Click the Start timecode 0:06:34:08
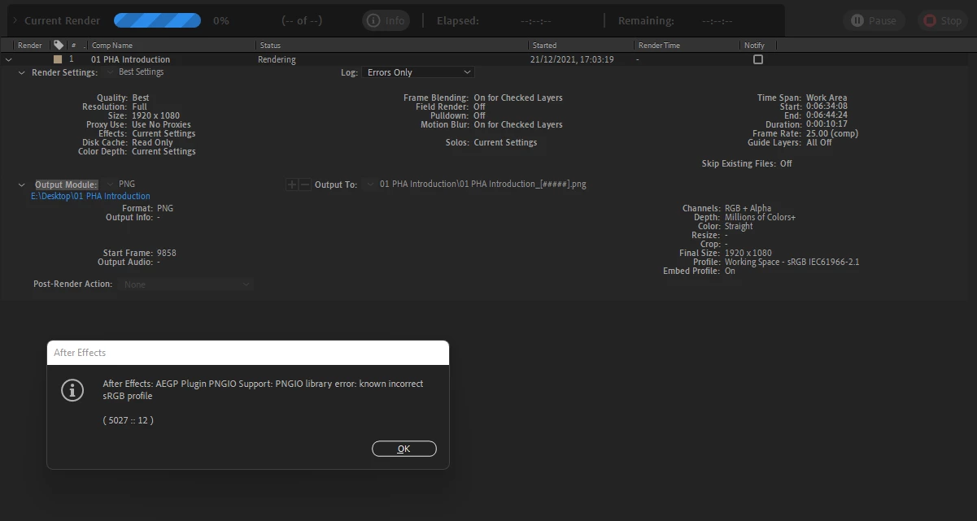This screenshot has height=521, width=977. click(827, 106)
